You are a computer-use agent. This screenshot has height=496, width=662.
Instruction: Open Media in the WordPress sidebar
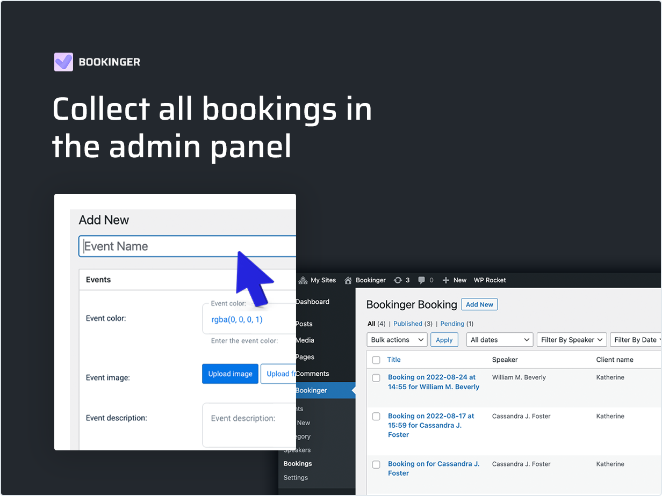click(305, 340)
